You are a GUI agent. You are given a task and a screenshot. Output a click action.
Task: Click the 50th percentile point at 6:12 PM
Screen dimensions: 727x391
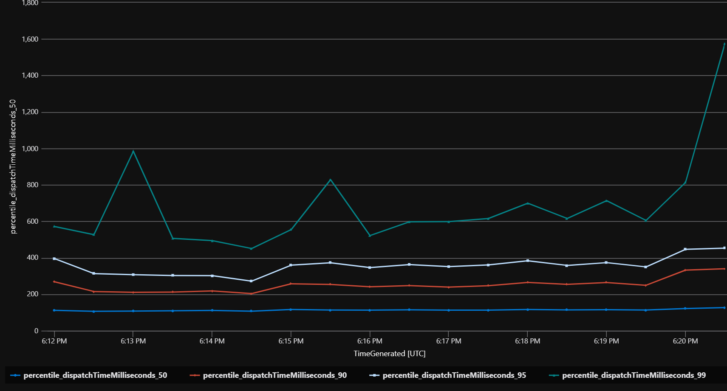pos(54,310)
